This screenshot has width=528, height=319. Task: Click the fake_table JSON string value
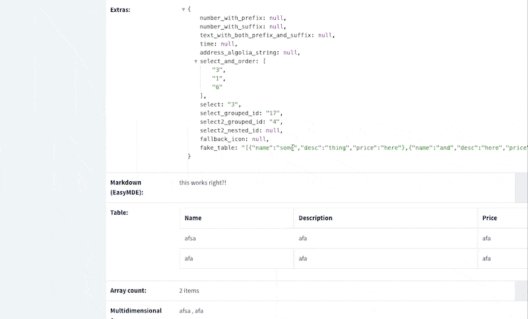tap(385, 148)
